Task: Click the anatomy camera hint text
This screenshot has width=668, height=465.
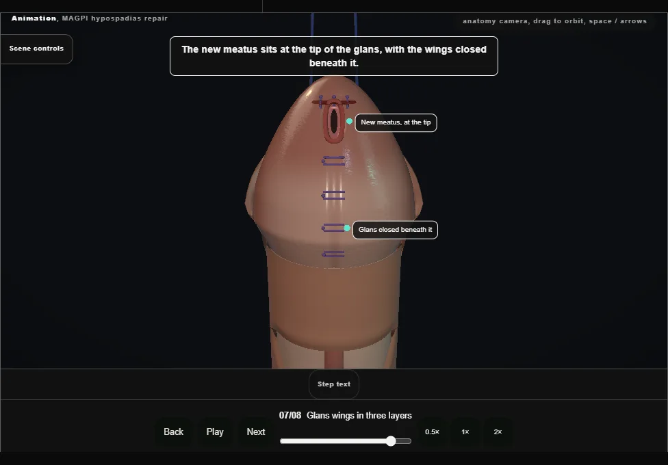Action: (554, 21)
